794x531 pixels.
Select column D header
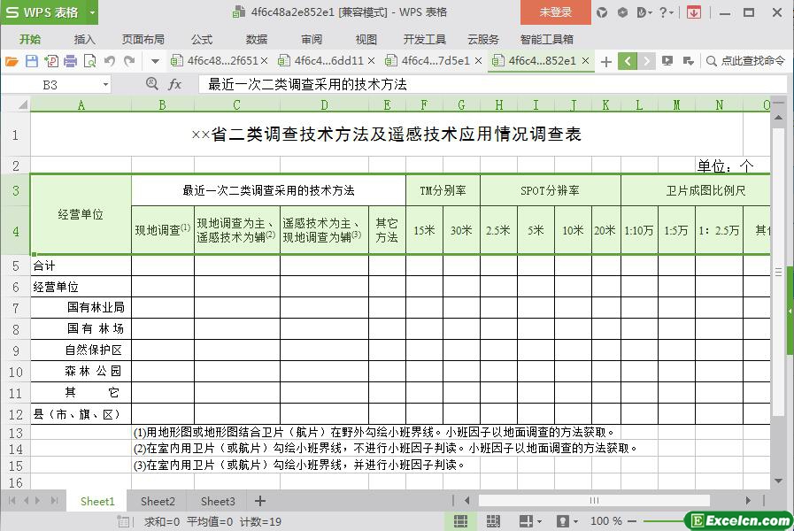click(325, 104)
